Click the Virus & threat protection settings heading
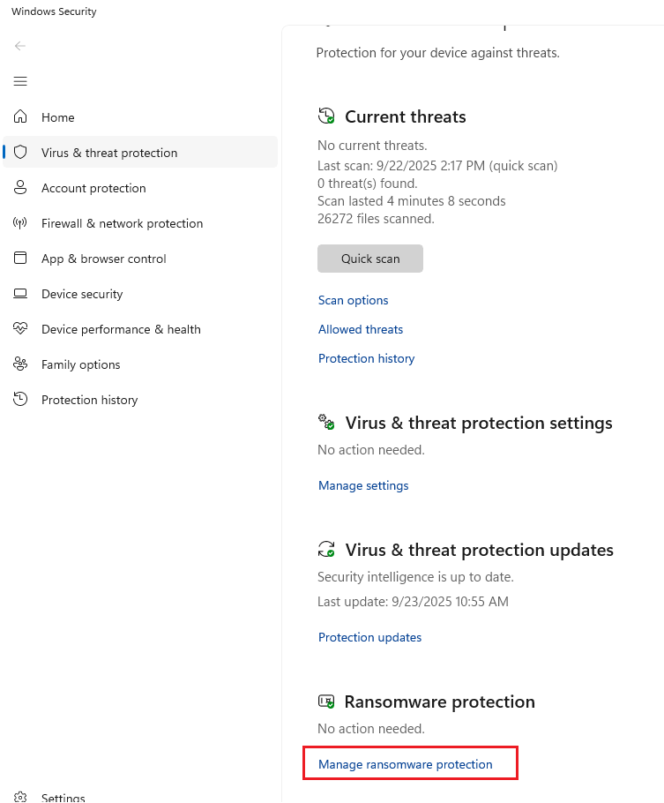The height and width of the screenshot is (803, 664). click(x=479, y=423)
